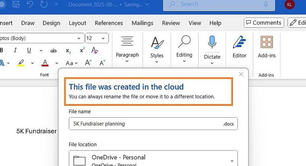The image size is (306, 166).
Task: Close the save dialog with X
Action: click(x=241, y=75)
